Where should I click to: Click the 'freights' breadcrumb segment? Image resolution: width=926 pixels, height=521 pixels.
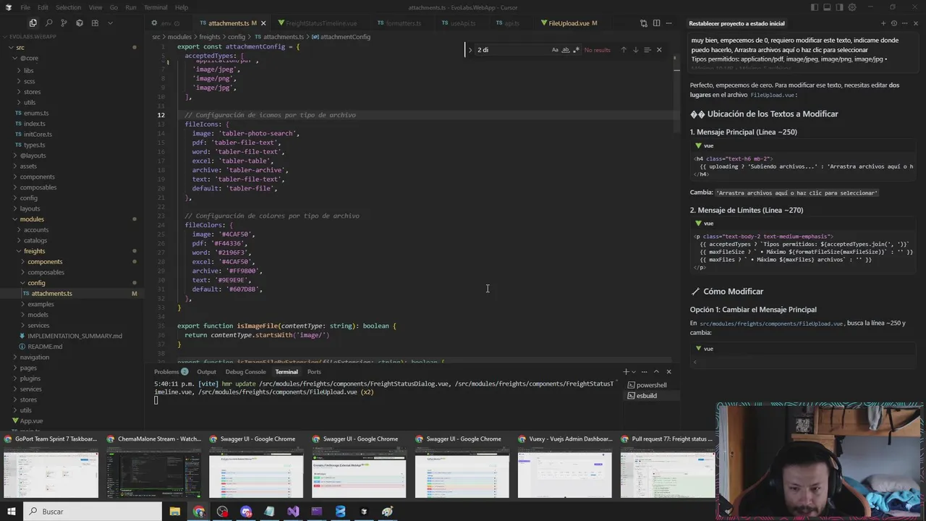point(209,37)
